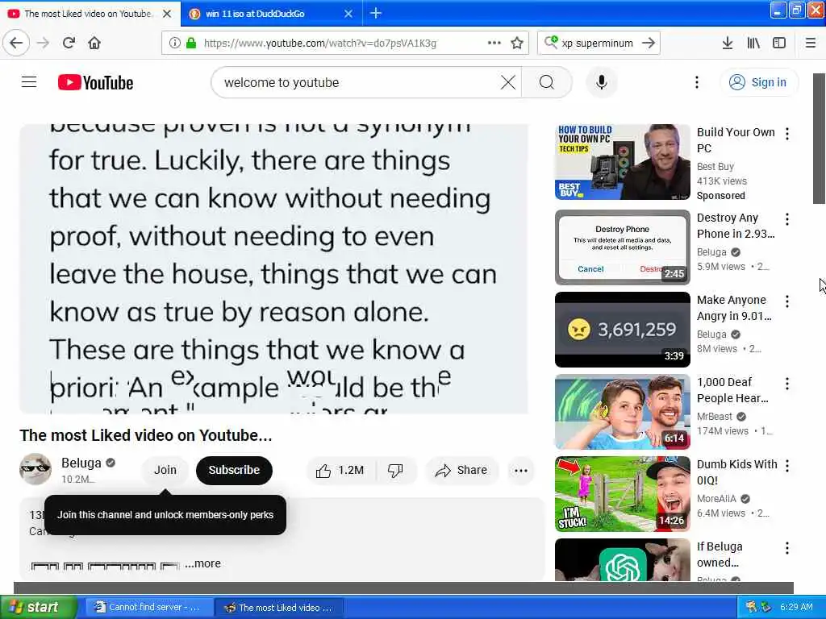Open YouTube settings three-dot menu

click(696, 82)
